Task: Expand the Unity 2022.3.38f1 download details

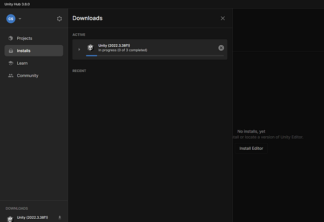Action: pyautogui.click(x=79, y=50)
